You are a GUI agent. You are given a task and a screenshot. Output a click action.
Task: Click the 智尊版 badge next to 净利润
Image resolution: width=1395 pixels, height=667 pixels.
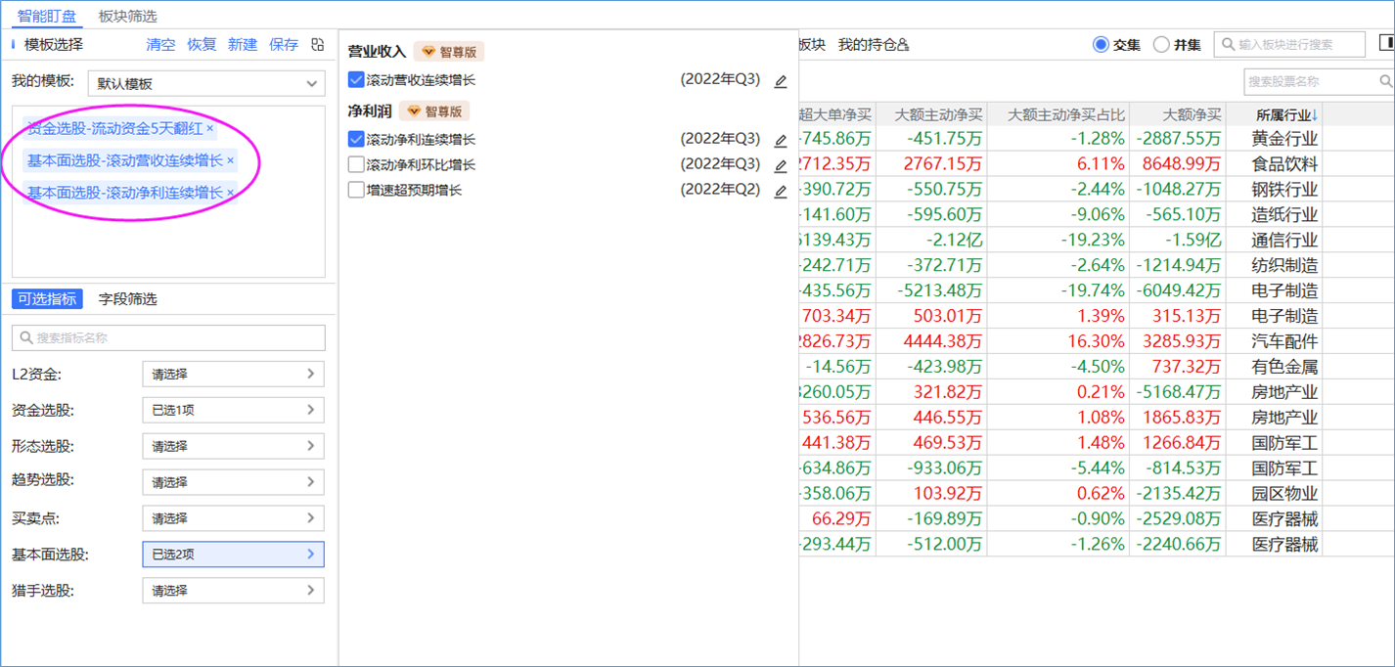[x=434, y=111]
